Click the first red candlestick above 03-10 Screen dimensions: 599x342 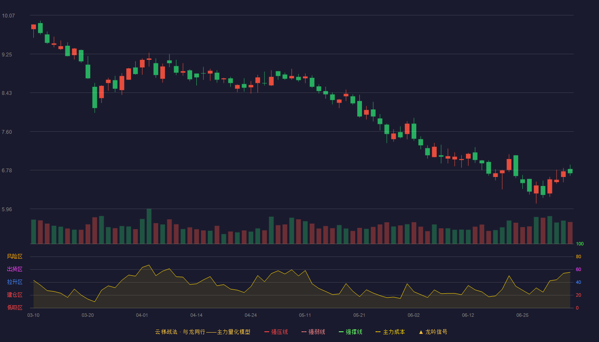33,27
